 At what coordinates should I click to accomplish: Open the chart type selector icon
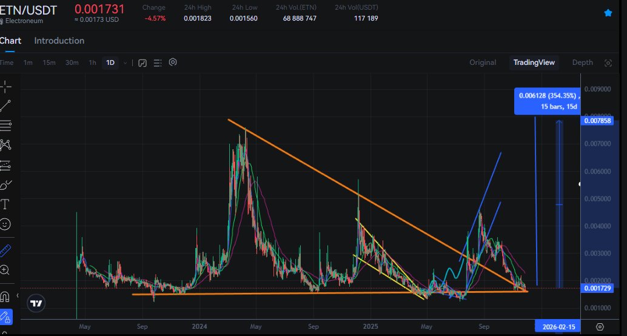click(x=142, y=63)
